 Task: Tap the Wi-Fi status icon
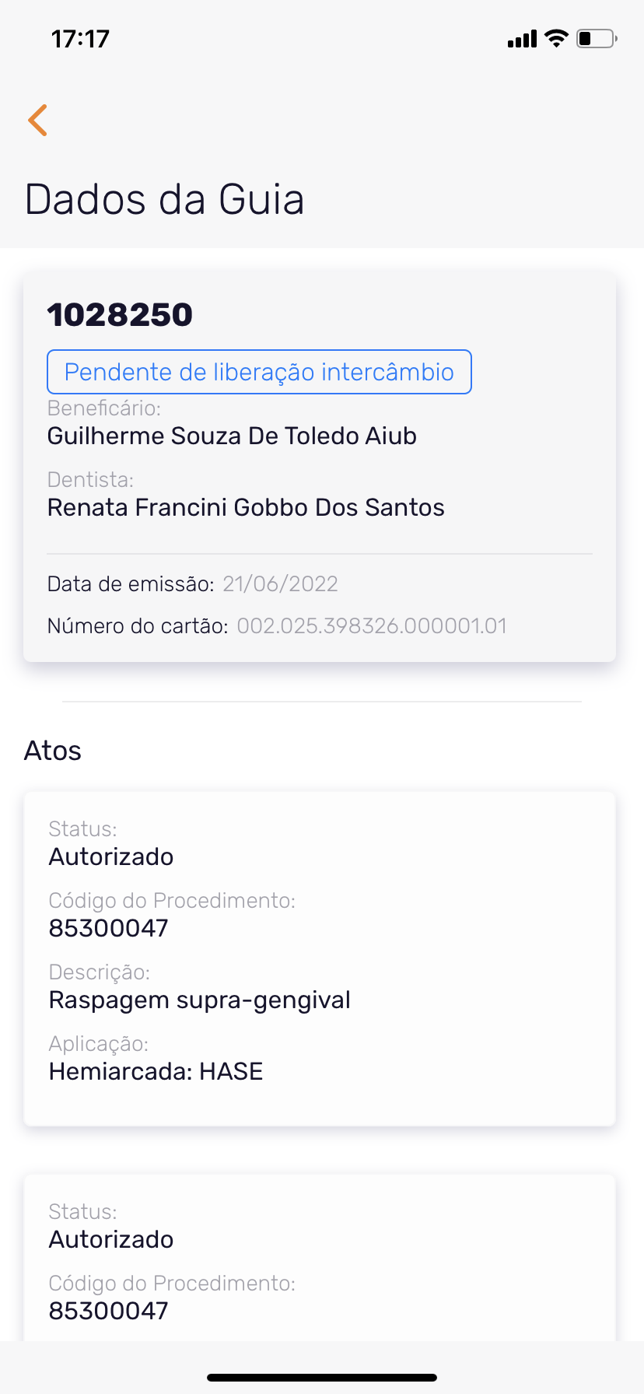click(x=556, y=38)
